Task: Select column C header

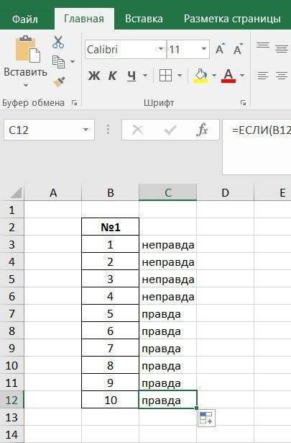Action: [x=168, y=192]
